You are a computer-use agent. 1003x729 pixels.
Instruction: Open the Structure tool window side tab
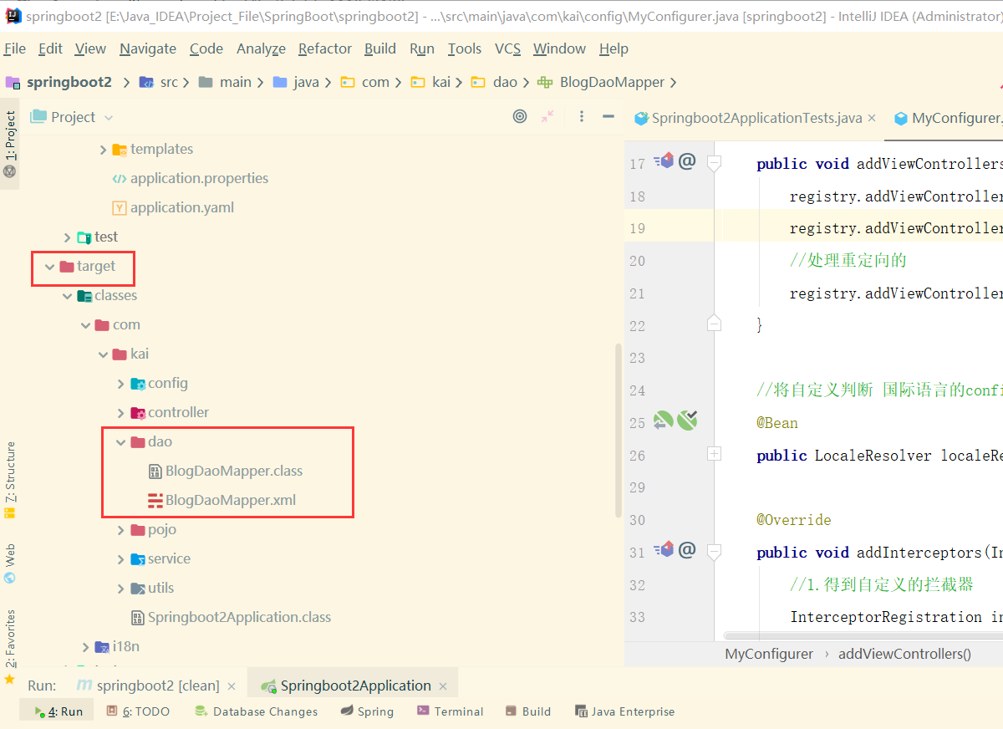pos(10,479)
